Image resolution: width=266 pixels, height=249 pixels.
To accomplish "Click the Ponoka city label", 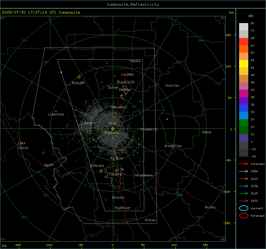I will [135, 61].
